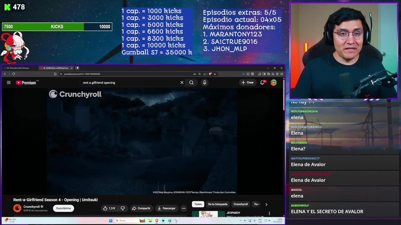Viewport: 401px width, 225px height.
Task: Open the browser main hamburger menu
Action: (282, 74)
